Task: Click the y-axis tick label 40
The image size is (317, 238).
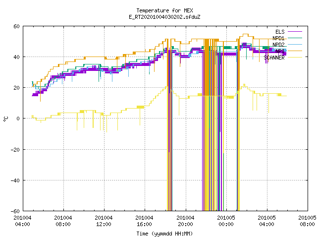Action: [16, 57]
